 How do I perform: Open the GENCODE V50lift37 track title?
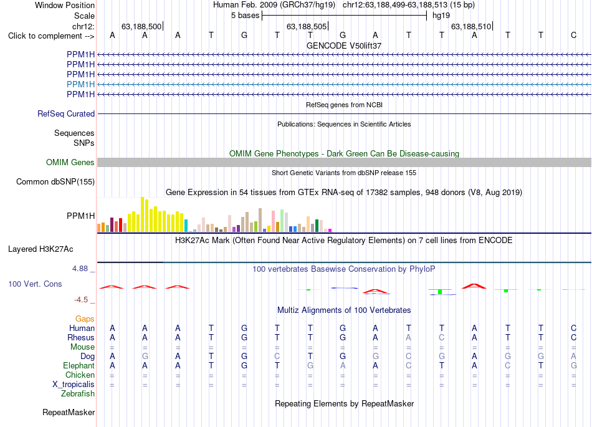pyautogui.click(x=344, y=46)
